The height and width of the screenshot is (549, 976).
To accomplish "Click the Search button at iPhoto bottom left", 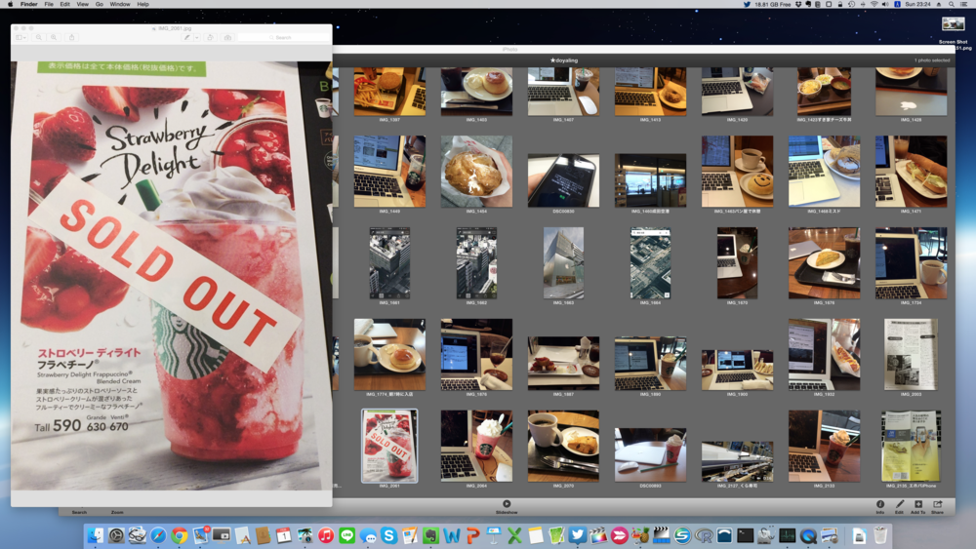I will coord(79,512).
